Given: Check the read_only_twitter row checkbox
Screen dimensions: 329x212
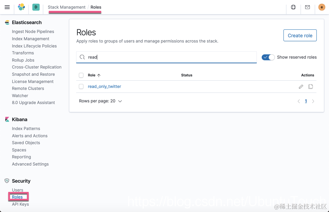Looking at the screenshot, I should point(81,87).
